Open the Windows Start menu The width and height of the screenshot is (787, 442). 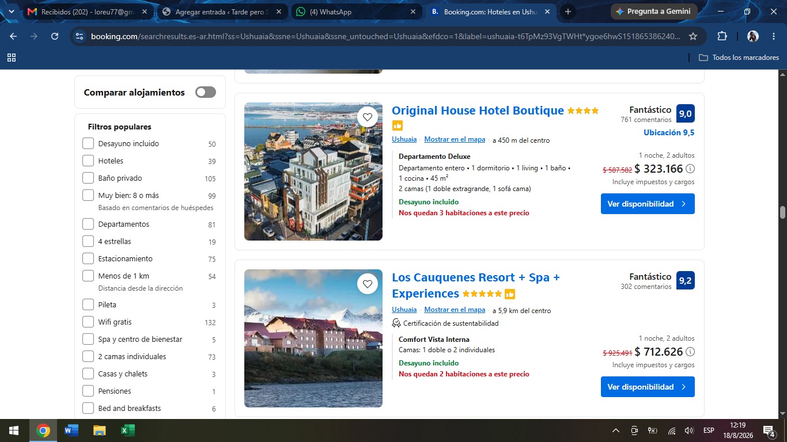coord(13,430)
